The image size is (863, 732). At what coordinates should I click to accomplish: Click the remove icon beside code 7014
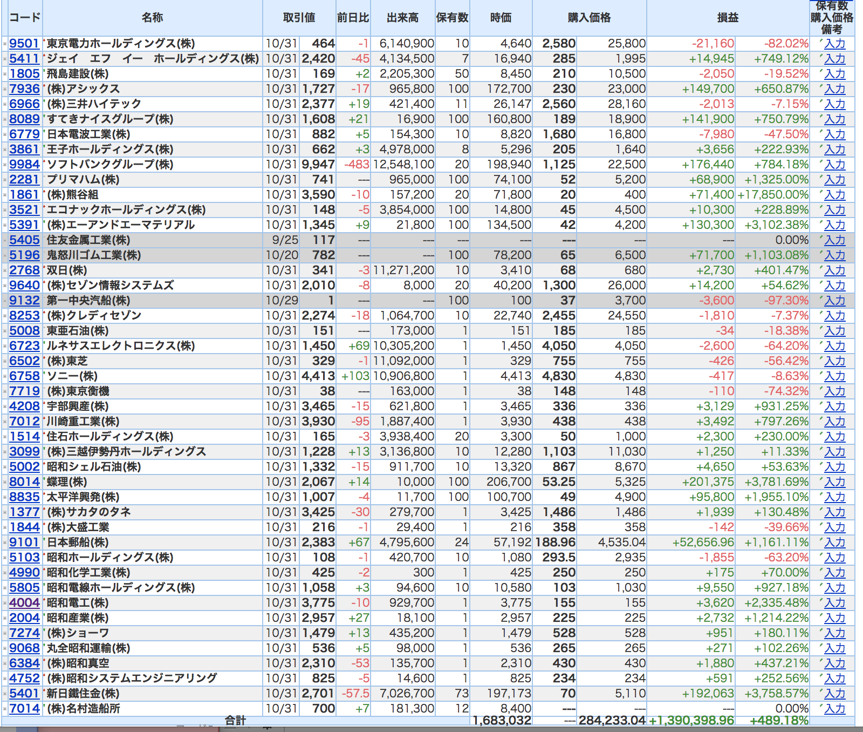coord(5,709)
